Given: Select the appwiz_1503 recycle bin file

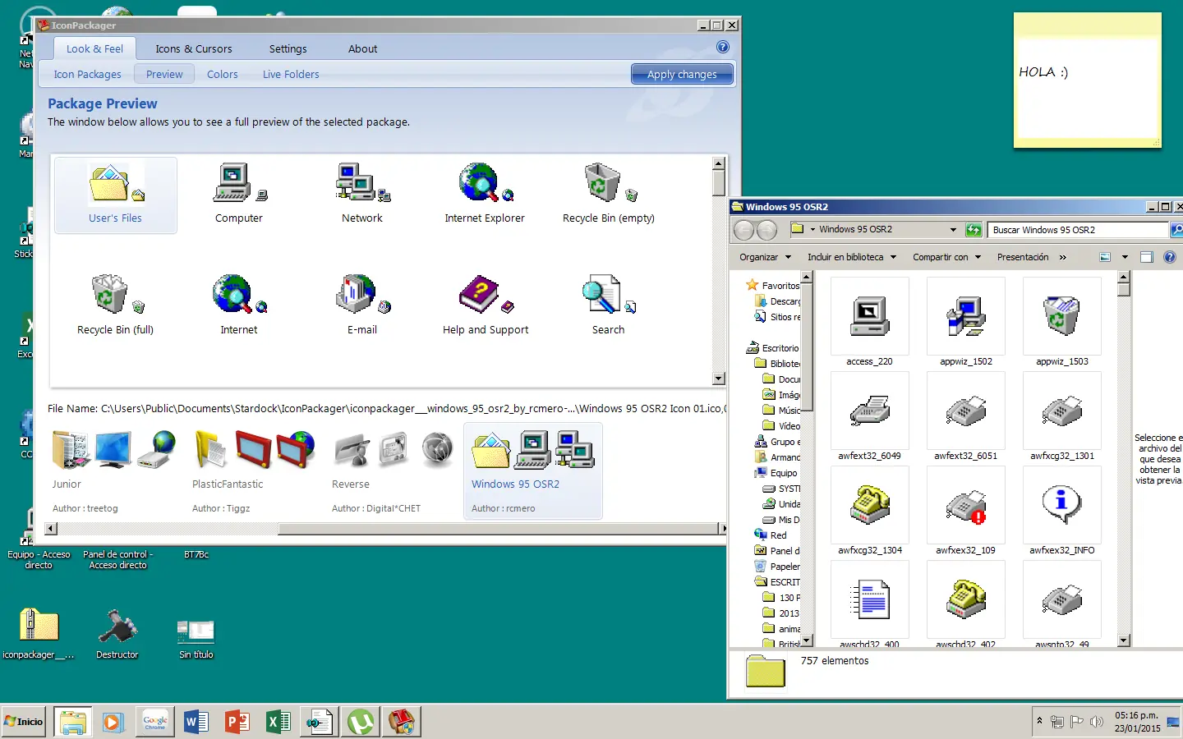Looking at the screenshot, I should click(1062, 322).
